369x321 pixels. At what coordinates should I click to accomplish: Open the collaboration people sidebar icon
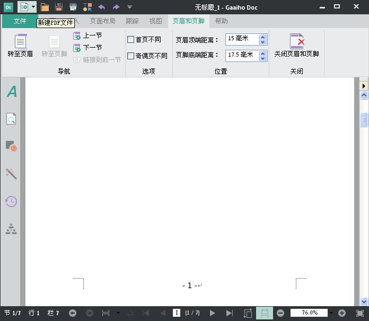tap(11, 229)
